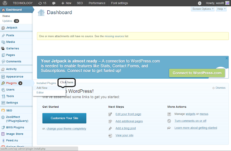
Task: Click the SEO icon in sidebar
Action: tap(3, 110)
